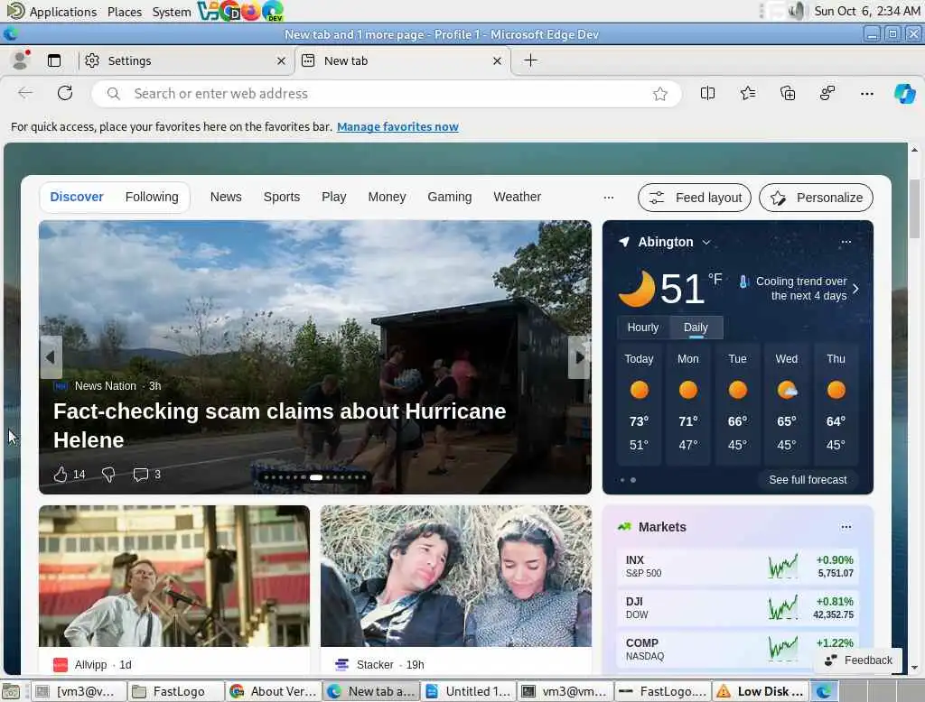The width and height of the screenshot is (925, 702).
Task: Click the Feed layout button
Action: point(695,198)
